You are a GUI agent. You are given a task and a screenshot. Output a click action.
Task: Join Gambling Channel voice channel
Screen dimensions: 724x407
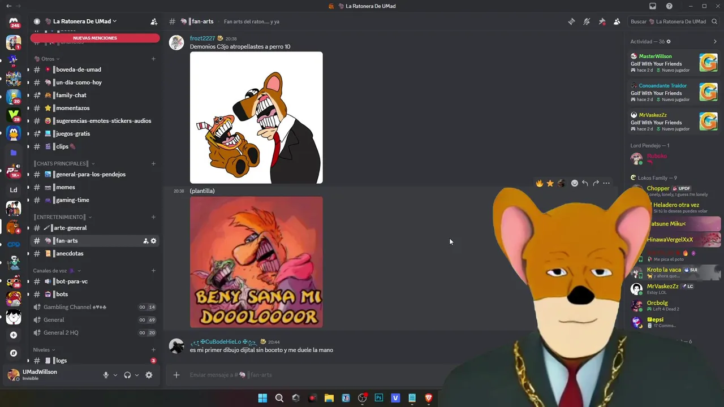tap(95, 307)
